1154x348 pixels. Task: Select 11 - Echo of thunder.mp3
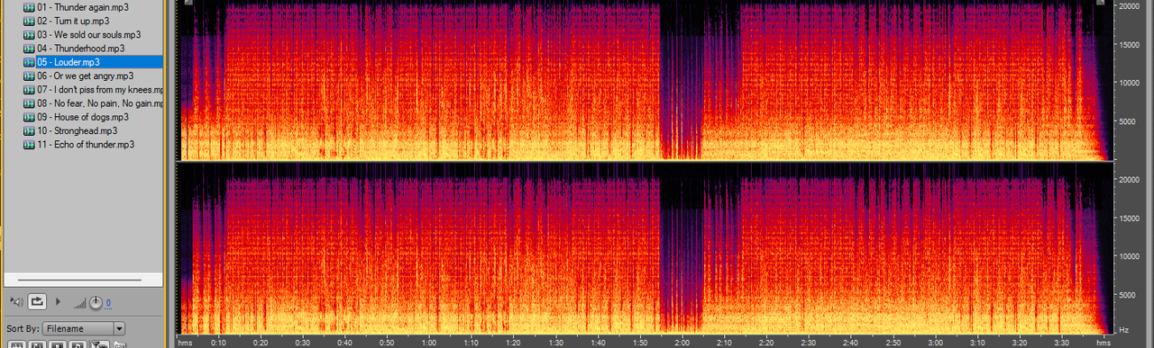click(86, 144)
